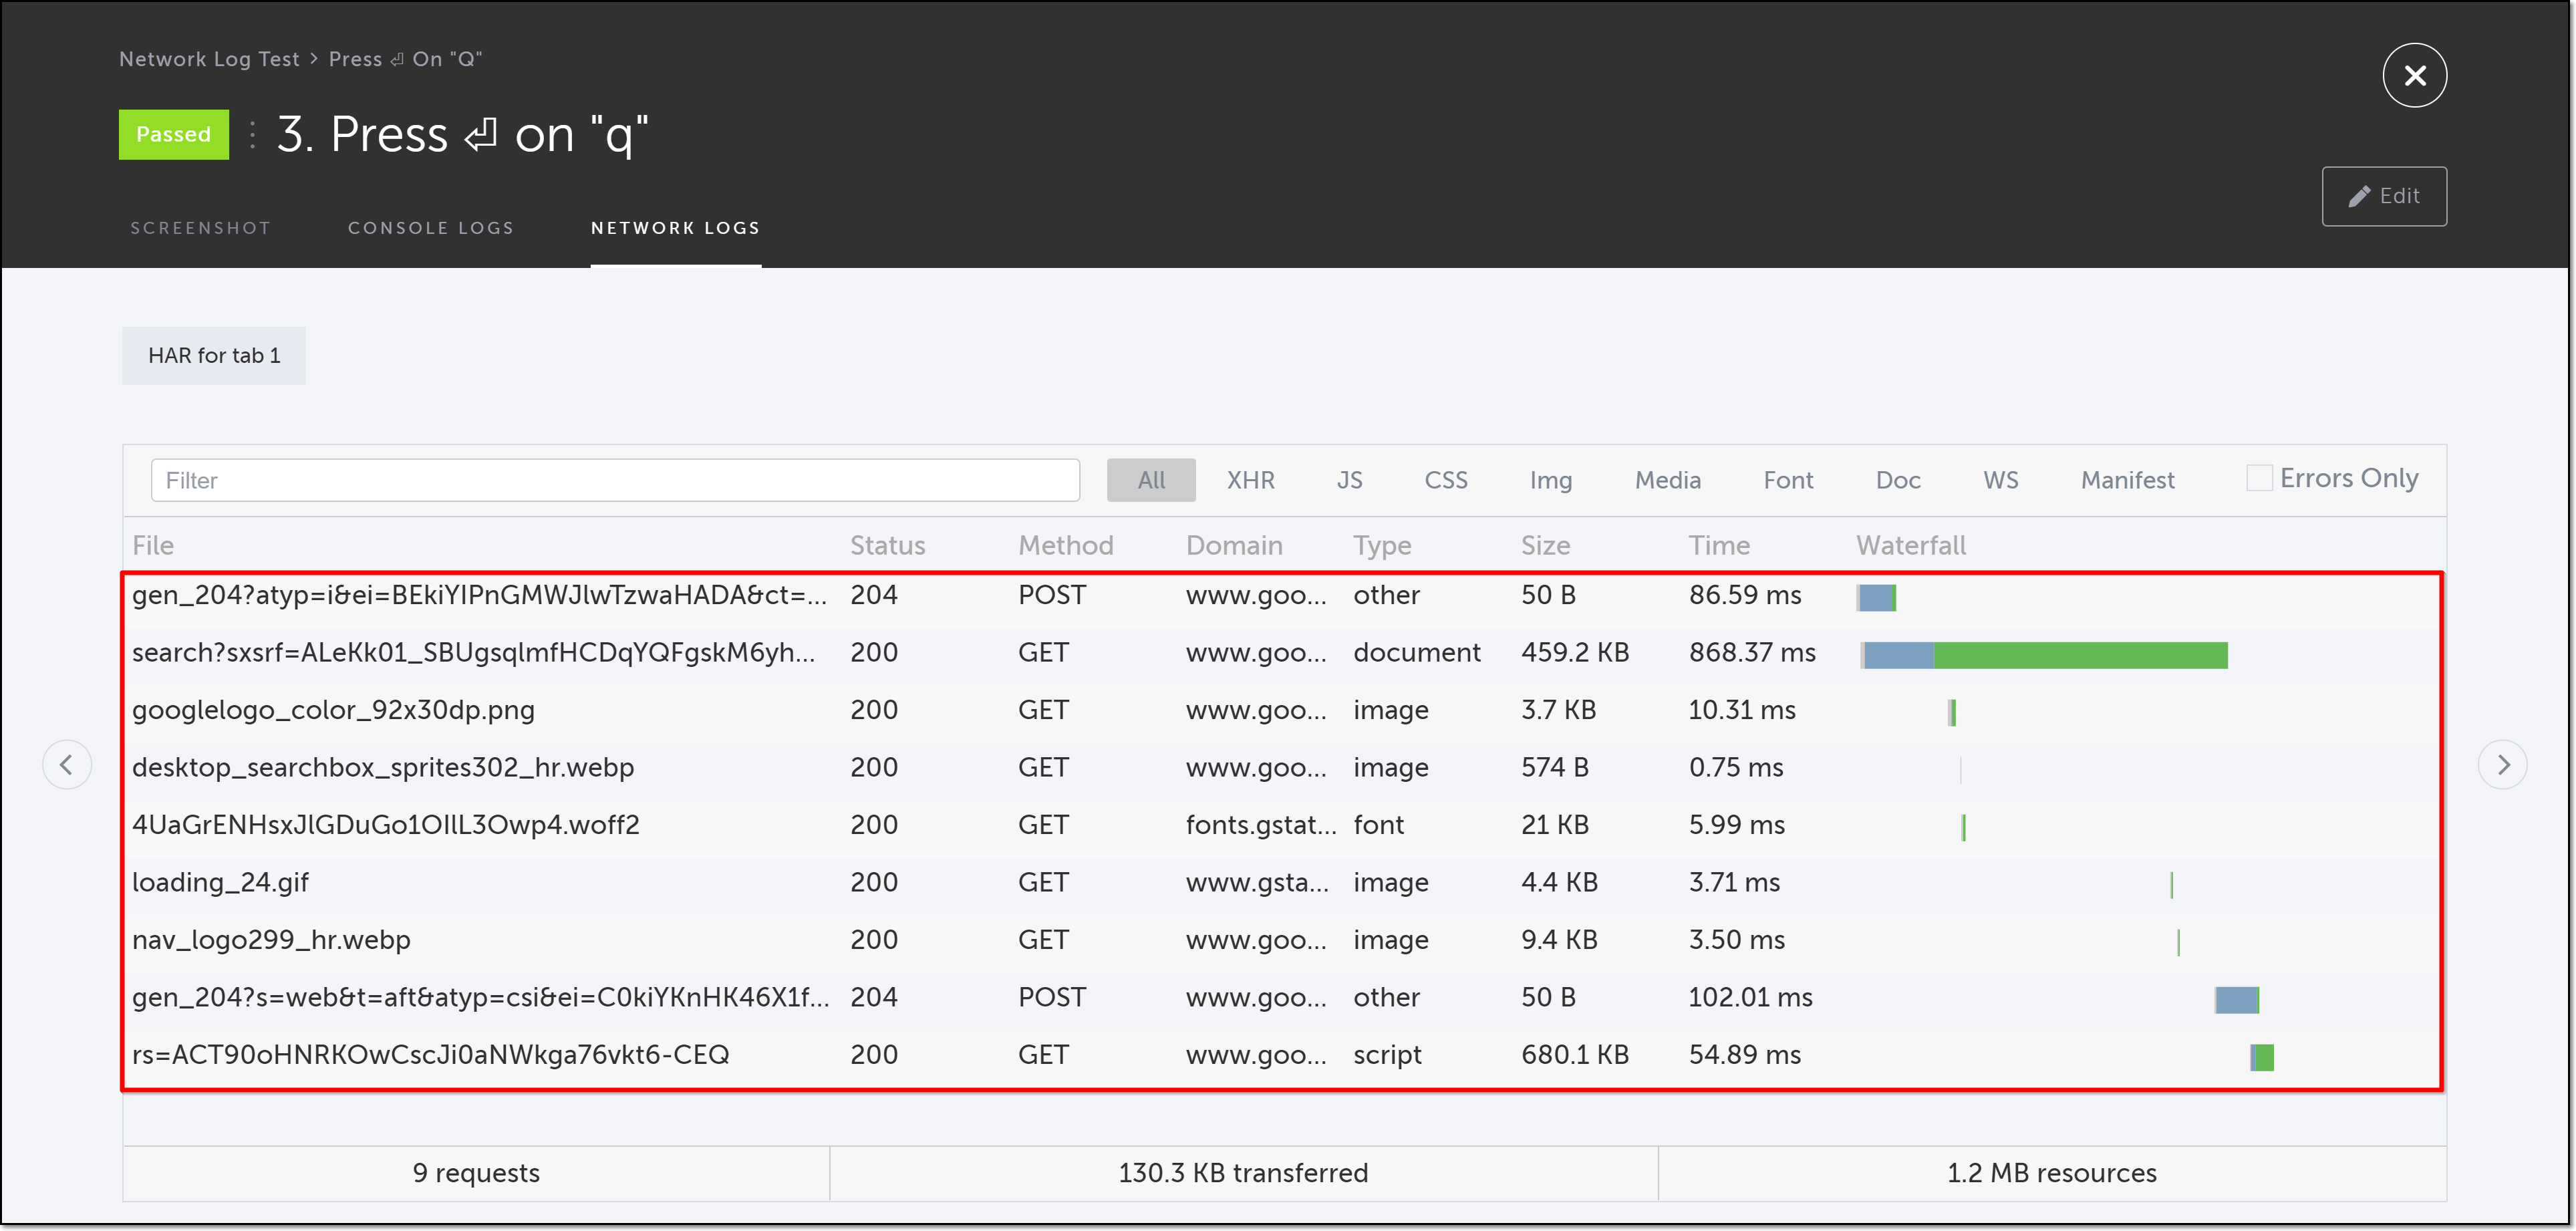The width and height of the screenshot is (2576, 1231).
Task: Select the XHR request filter
Action: point(1251,480)
